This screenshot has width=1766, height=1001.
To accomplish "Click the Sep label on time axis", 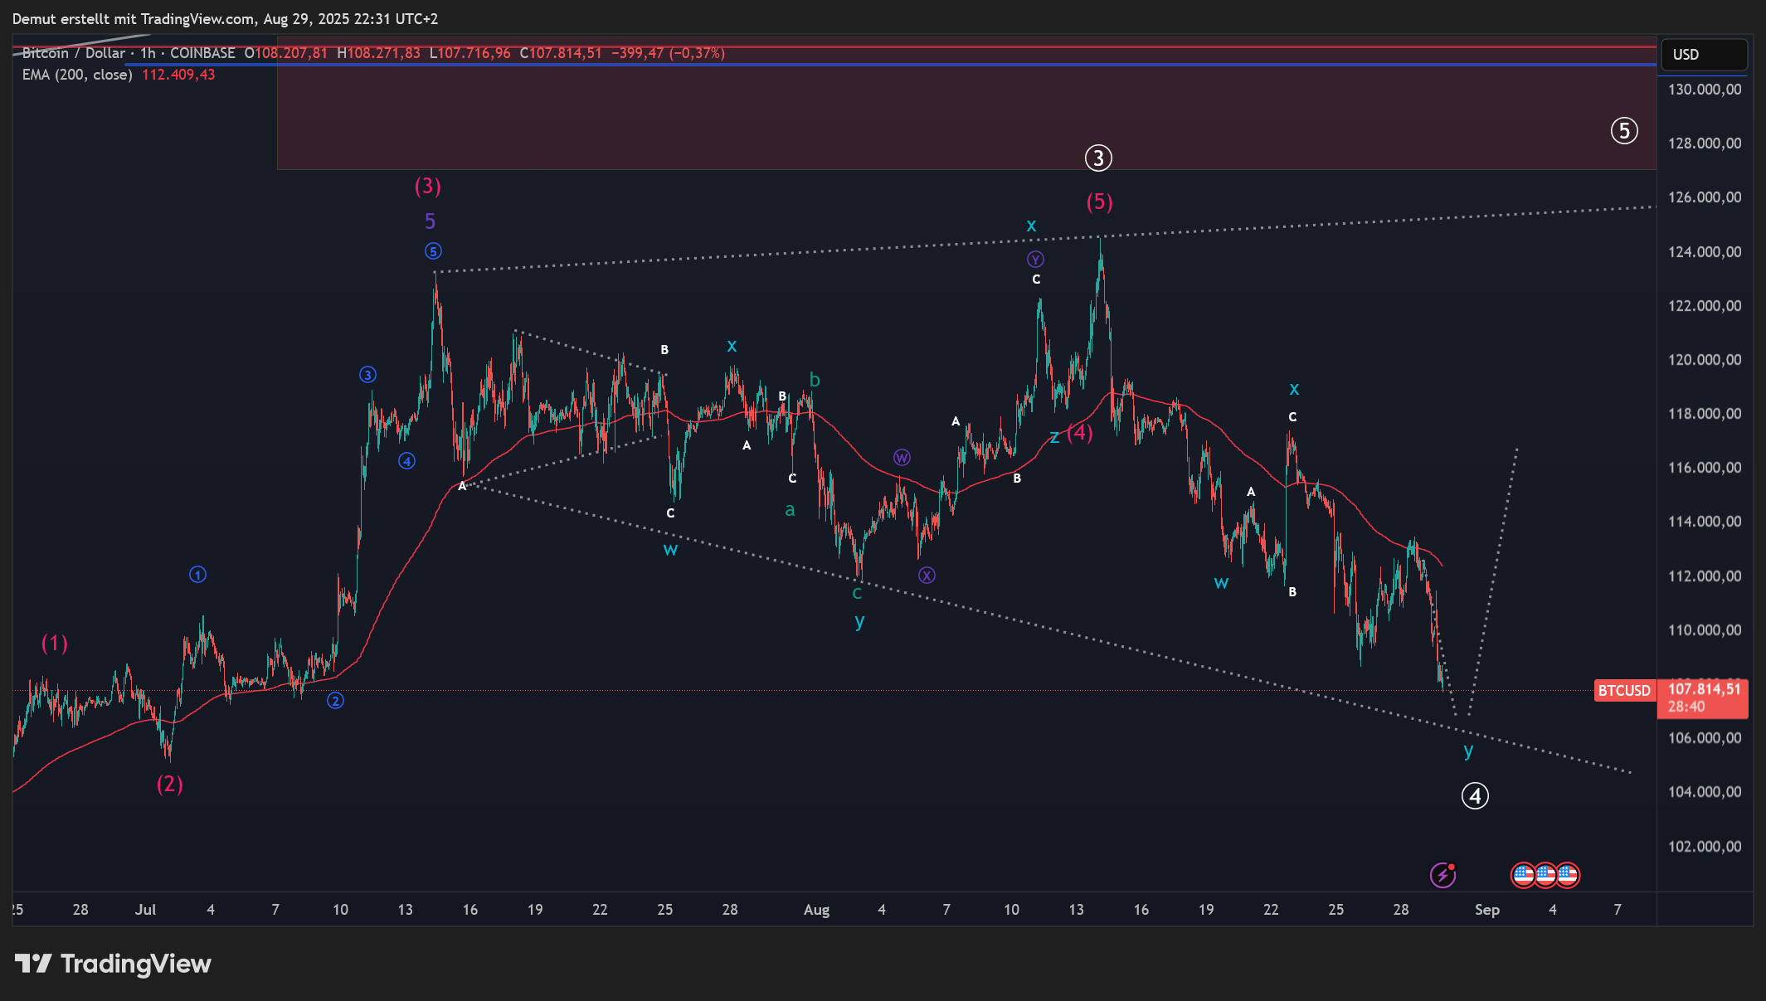I will (x=1486, y=910).
